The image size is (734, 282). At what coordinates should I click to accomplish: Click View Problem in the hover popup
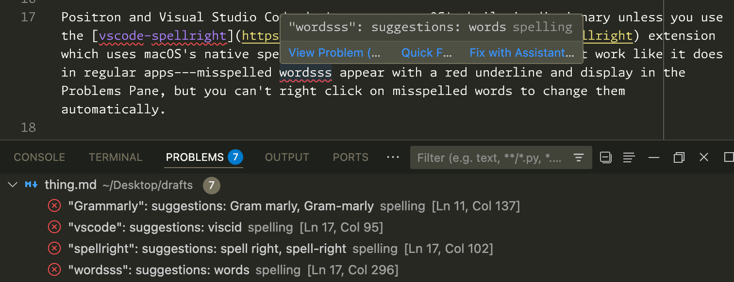(x=334, y=53)
